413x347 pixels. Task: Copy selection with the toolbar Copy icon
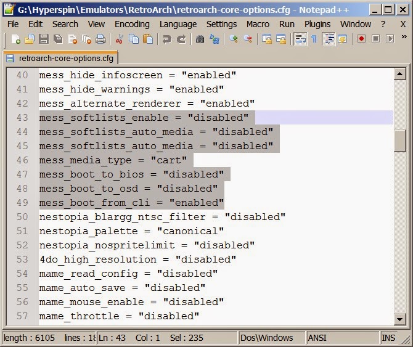134,39
